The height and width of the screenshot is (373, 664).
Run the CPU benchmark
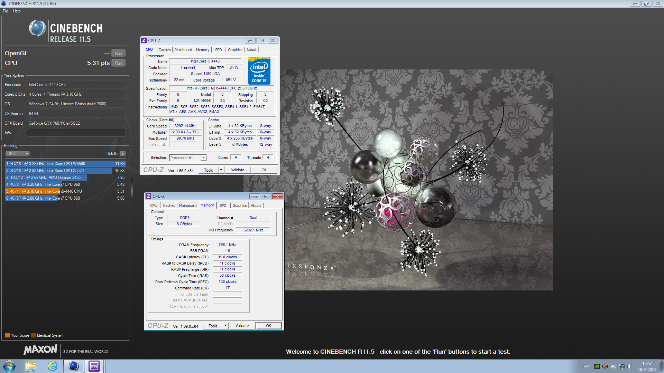pos(118,63)
